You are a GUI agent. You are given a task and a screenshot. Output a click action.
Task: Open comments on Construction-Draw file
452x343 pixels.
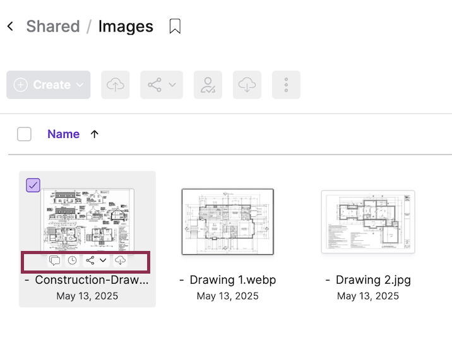[54, 260]
